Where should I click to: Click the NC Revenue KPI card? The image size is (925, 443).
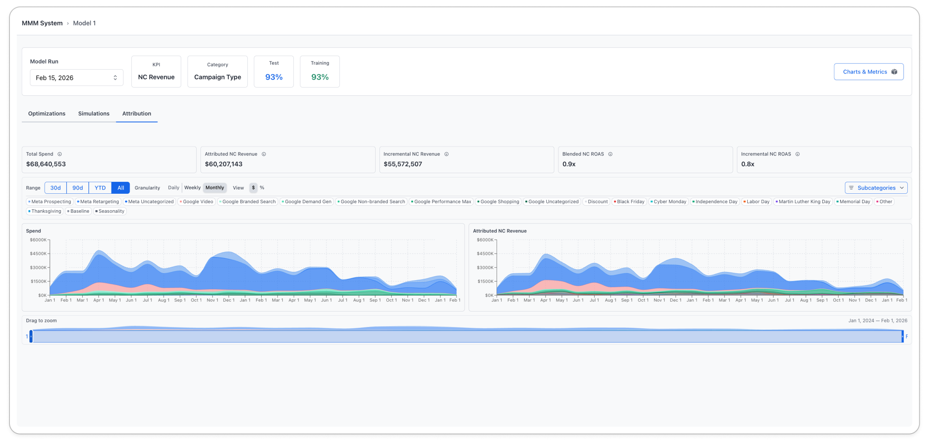156,72
